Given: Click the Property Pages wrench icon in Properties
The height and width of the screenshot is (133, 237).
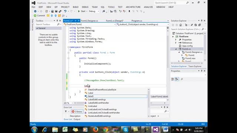Looking at the screenshot, I should point(182,79).
